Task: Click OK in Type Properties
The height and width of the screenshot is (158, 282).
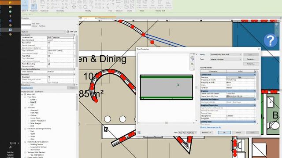Action: (224, 133)
